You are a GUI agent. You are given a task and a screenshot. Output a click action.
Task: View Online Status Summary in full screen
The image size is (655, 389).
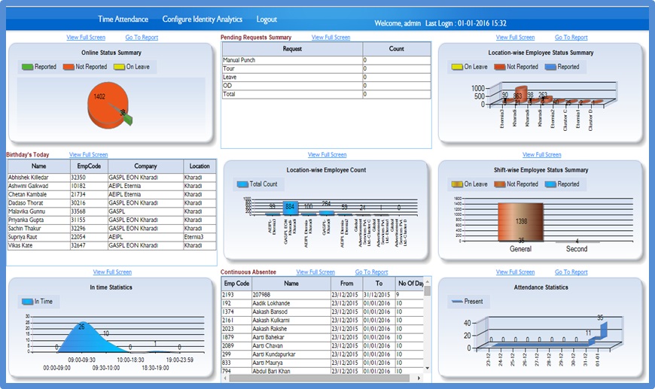click(86, 37)
